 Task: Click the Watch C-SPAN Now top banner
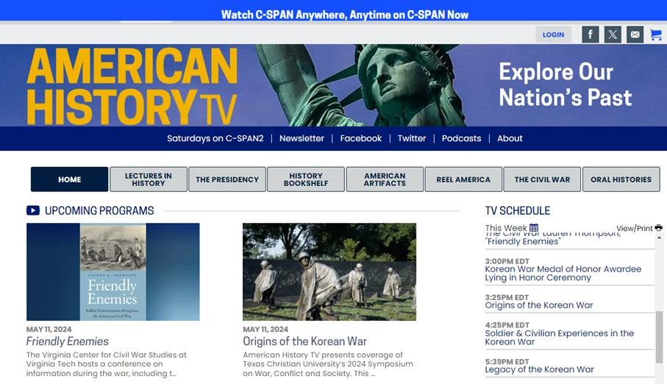coord(345,15)
